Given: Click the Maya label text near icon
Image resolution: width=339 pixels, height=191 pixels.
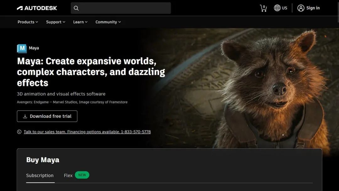Looking at the screenshot, I should [34, 48].
